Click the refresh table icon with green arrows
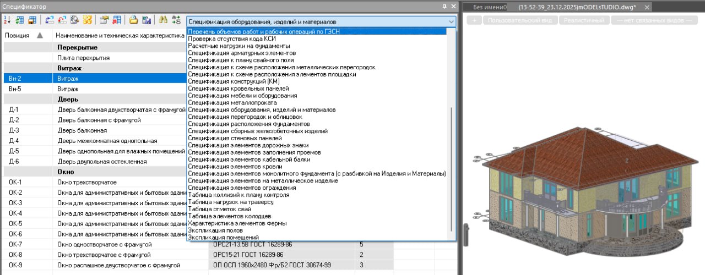 (x=20, y=20)
